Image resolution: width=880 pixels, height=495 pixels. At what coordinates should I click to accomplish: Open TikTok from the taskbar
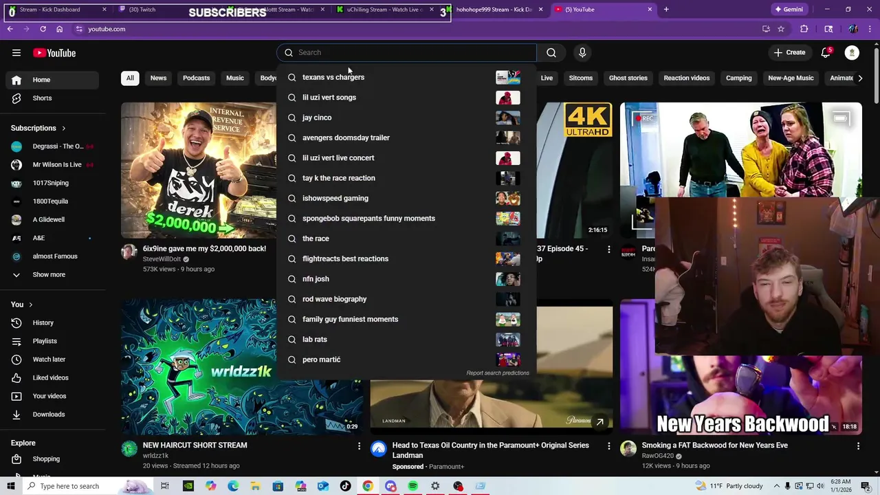[345, 486]
